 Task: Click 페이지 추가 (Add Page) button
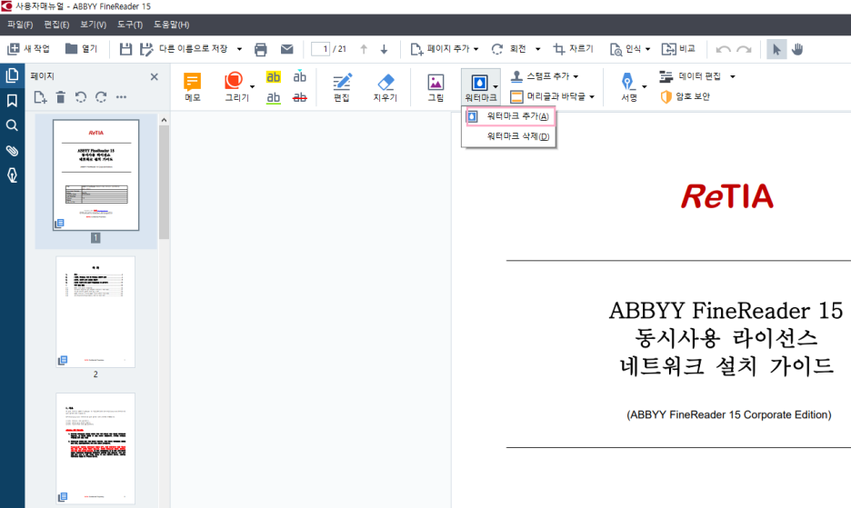tap(445, 49)
